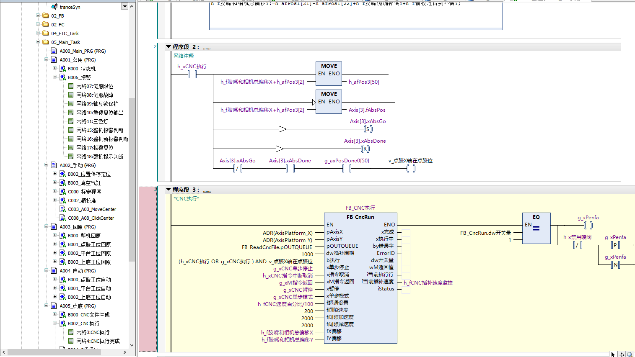Select the g_xPenfa output coil
Viewport: 635px width, 357px height.
[x=588, y=225]
